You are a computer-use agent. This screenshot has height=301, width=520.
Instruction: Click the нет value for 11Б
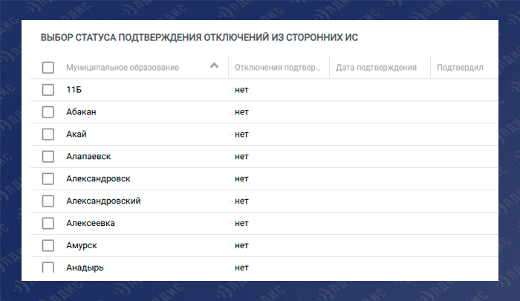coord(241,90)
